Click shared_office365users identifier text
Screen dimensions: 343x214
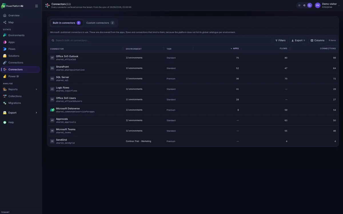click(x=69, y=101)
